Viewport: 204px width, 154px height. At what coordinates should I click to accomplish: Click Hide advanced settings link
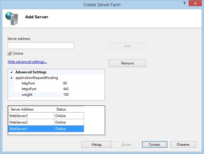pos(27,62)
